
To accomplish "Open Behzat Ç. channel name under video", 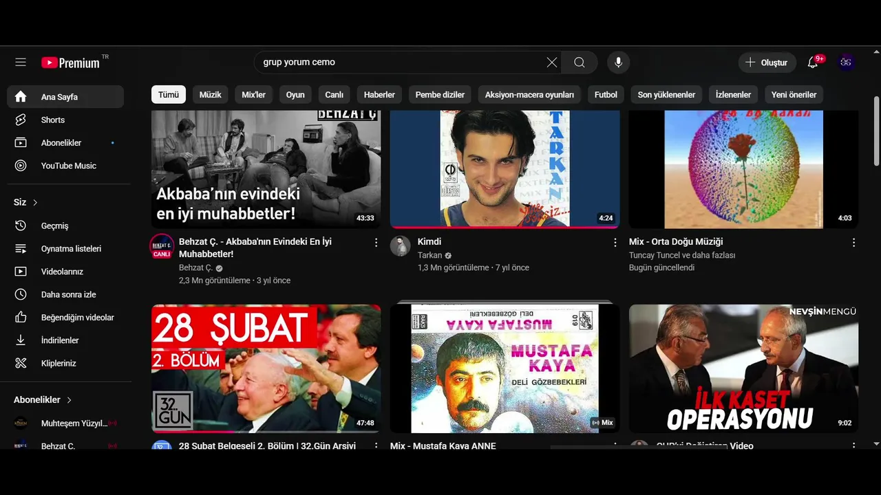I will pos(195,268).
